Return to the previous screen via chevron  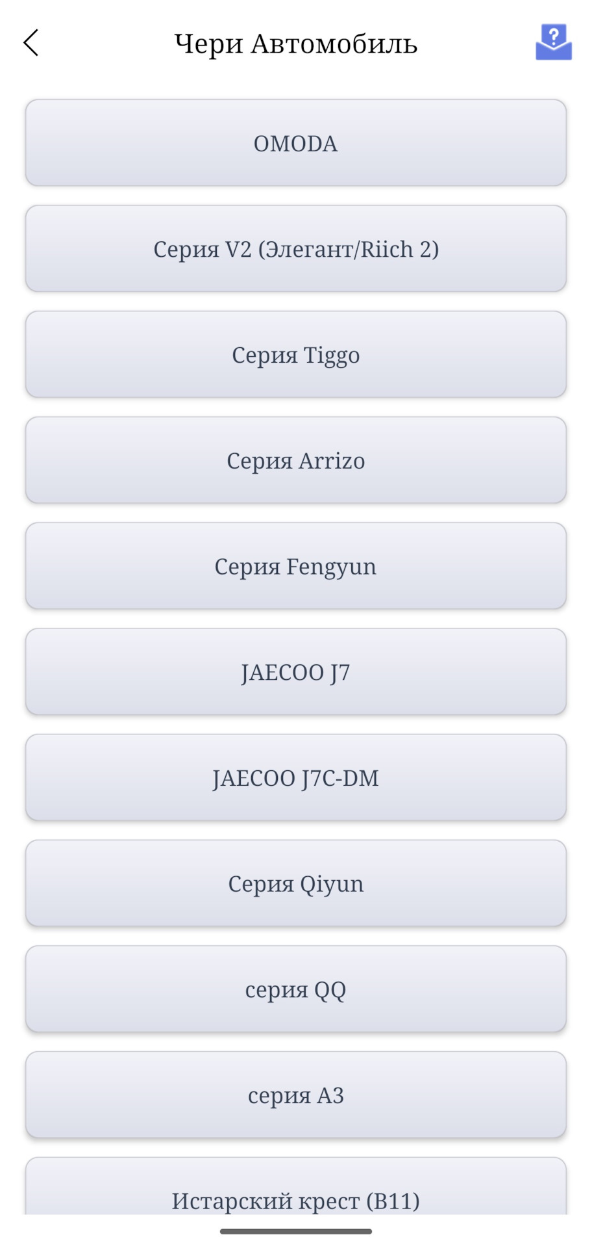(31, 43)
